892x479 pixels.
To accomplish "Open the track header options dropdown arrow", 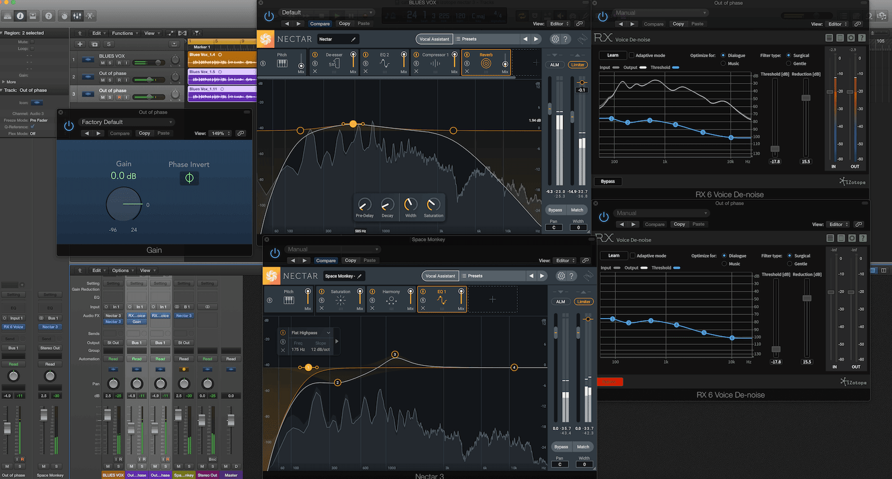I will (174, 44).
